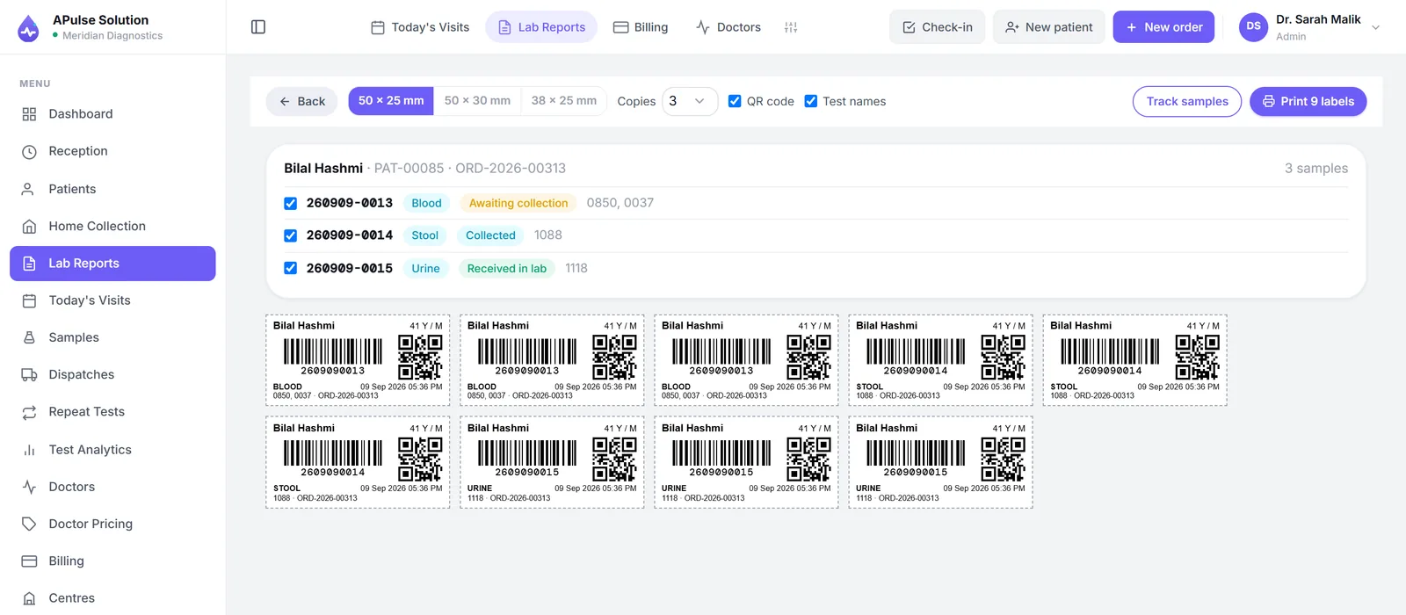Toggle the sidebar collapse icon
1406x615 pixels.
click(258, 27)
